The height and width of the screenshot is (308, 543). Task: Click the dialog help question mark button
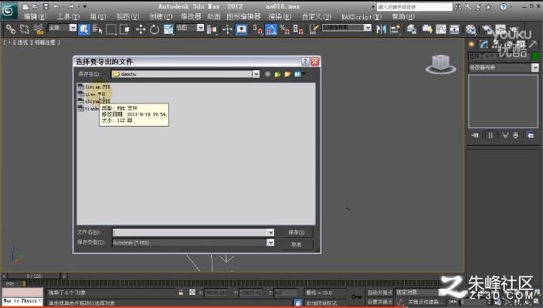pos(305,61)
